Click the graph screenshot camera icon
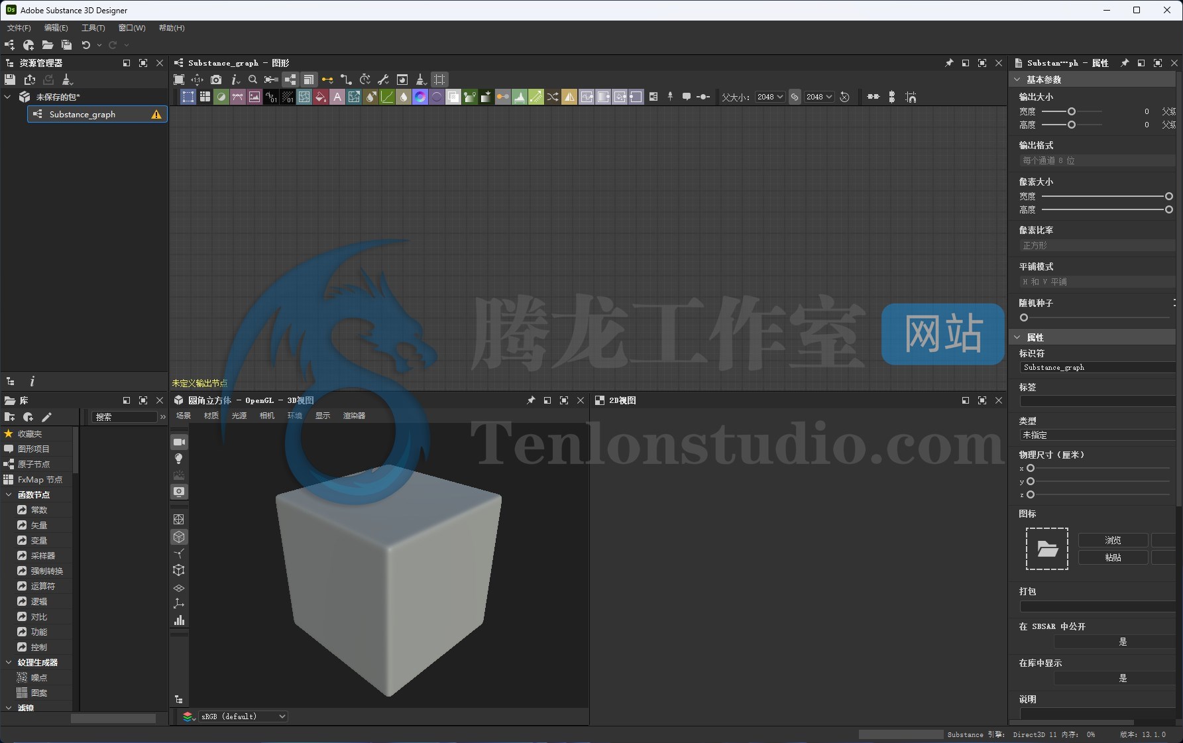 (x=216, y=80)
